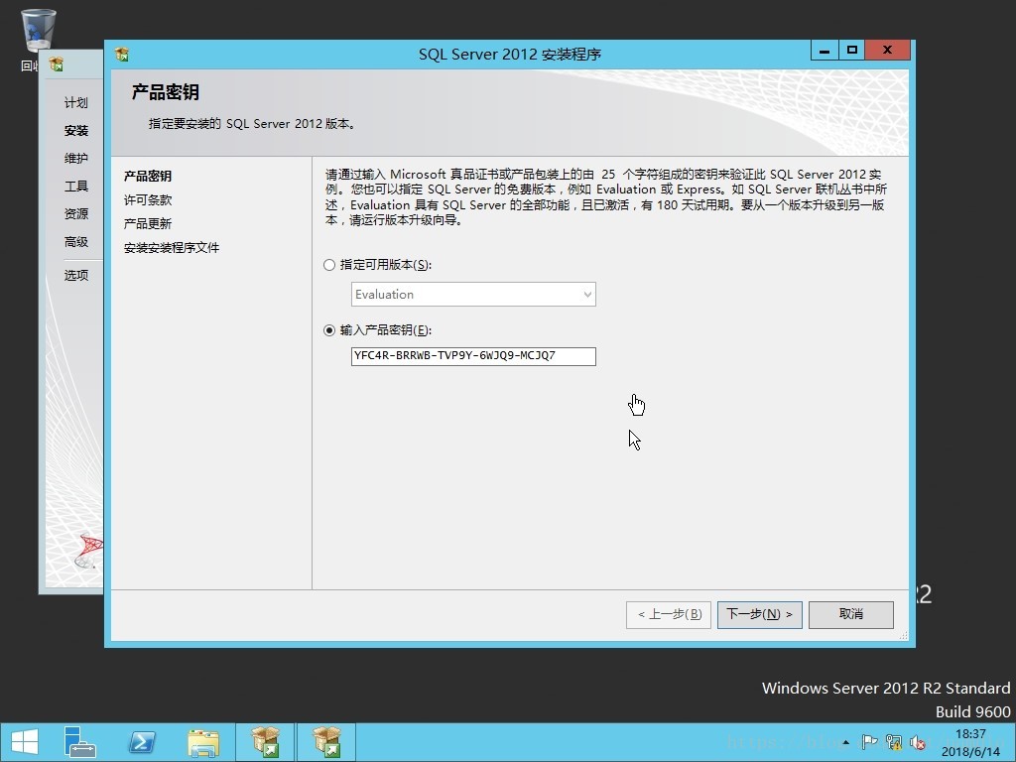Image resolution: width=1016 pixels, height=762 pixels.
Task: Maximize the SQL Server 2012 setup window
Action: click(x=851, y=51)
